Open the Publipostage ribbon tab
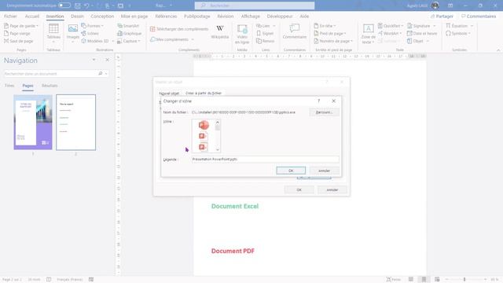The image size is (503, 283). tap(197, 16)
